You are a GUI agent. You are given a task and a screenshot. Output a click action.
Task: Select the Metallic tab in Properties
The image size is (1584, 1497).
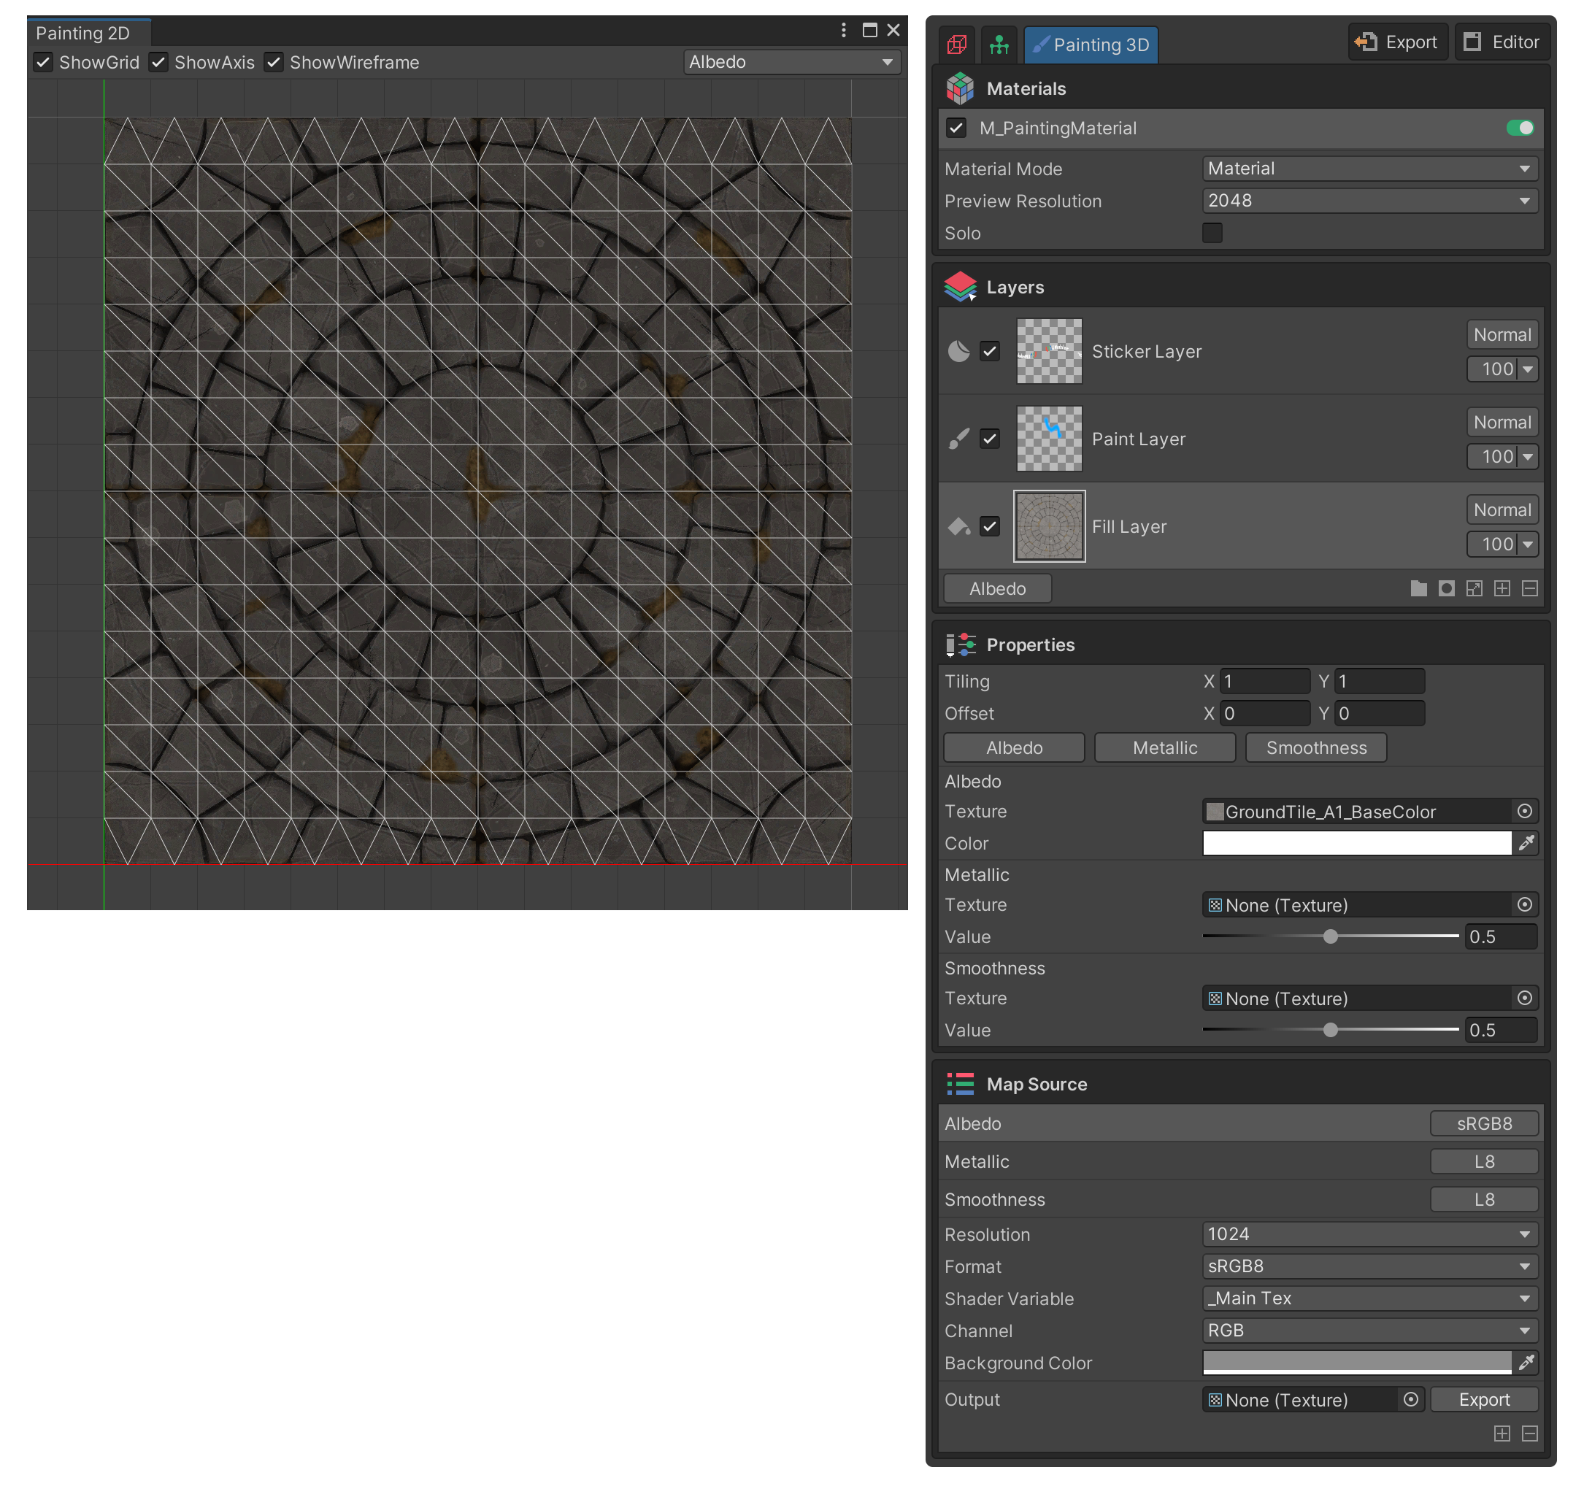point(1164,747)
